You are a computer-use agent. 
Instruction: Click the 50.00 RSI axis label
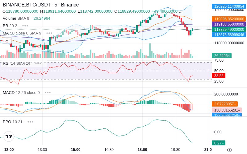coord(219,71)
